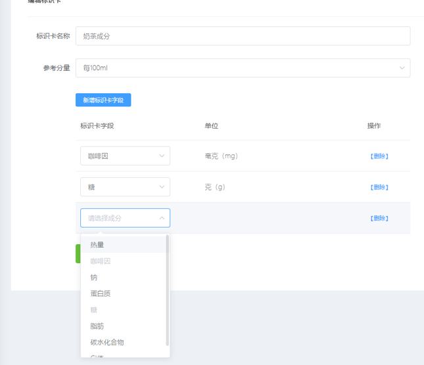Screen dimensions: 424x365
Task: Delete the 糖 row
Action: 379,187
